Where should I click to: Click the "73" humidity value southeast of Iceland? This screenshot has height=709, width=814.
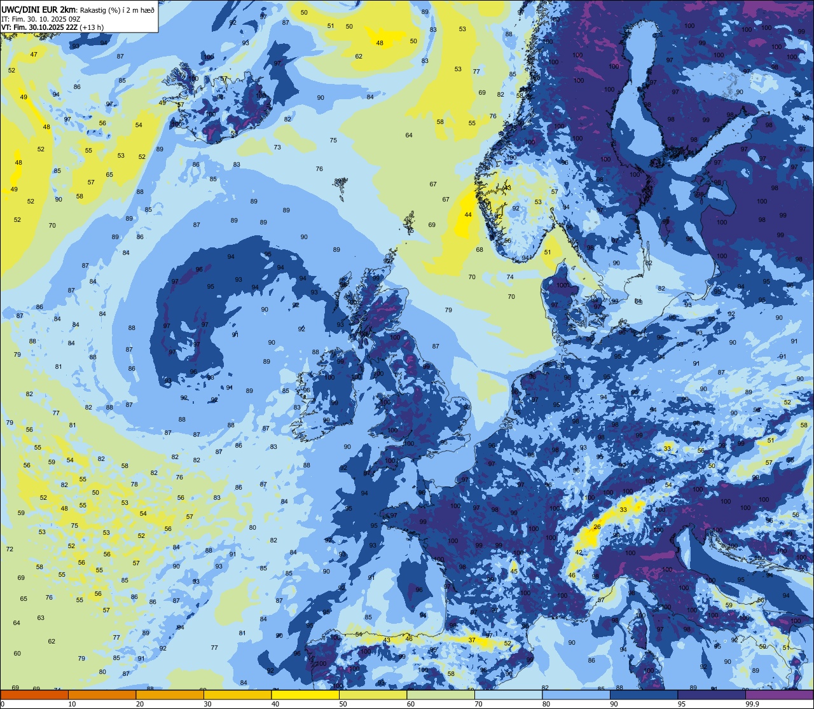pos(277,148)
